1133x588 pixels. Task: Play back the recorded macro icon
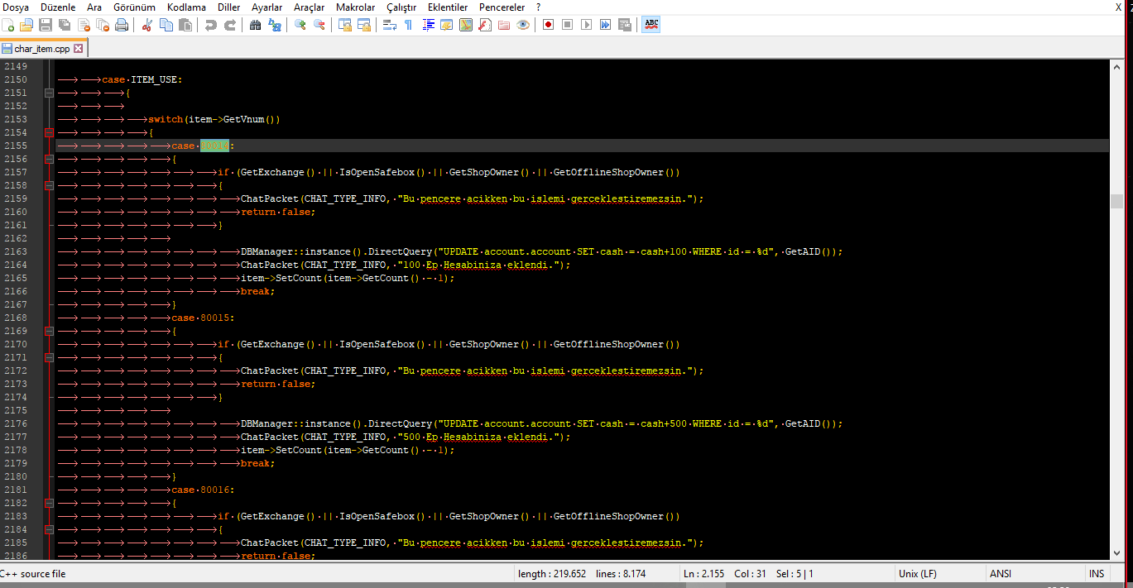tap(586, 25)
